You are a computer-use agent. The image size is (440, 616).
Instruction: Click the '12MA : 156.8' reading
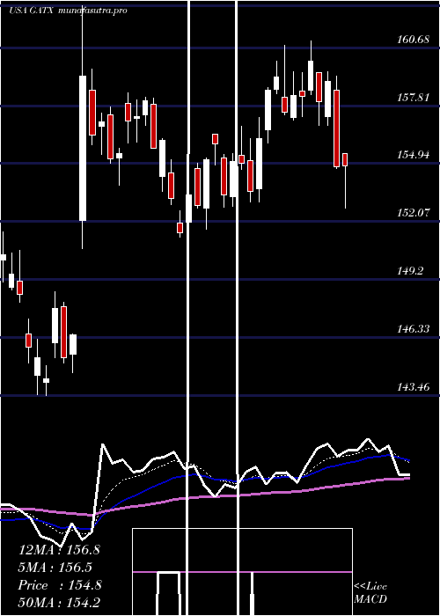[x=59, y=550]
